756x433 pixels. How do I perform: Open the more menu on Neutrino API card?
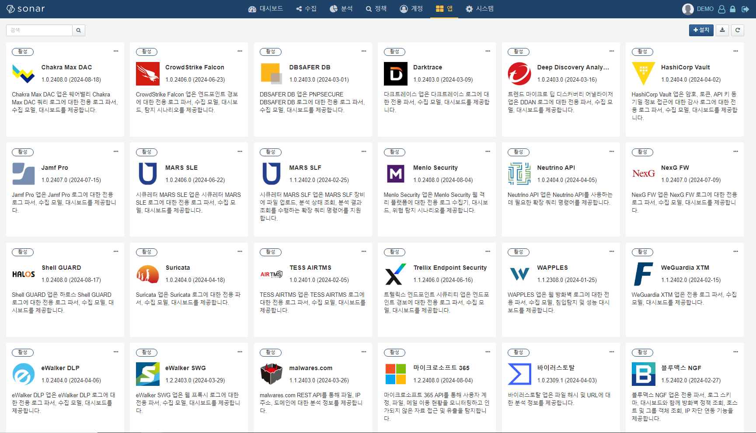pyautogui.click(x=612, y=151)
